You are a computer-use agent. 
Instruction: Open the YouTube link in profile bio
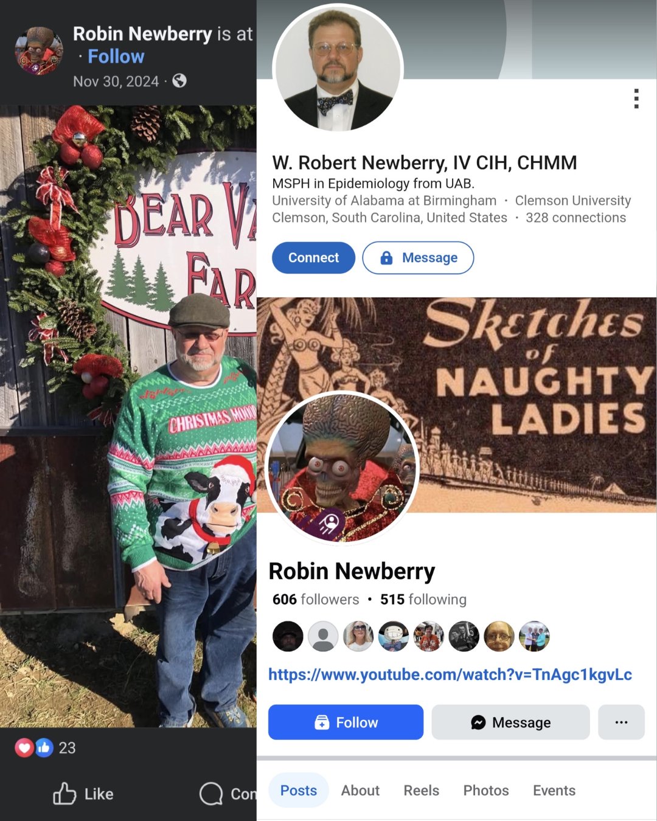point(450,674)
